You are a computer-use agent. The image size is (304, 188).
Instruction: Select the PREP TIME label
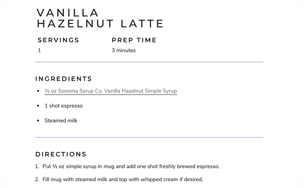pos(134,40)
